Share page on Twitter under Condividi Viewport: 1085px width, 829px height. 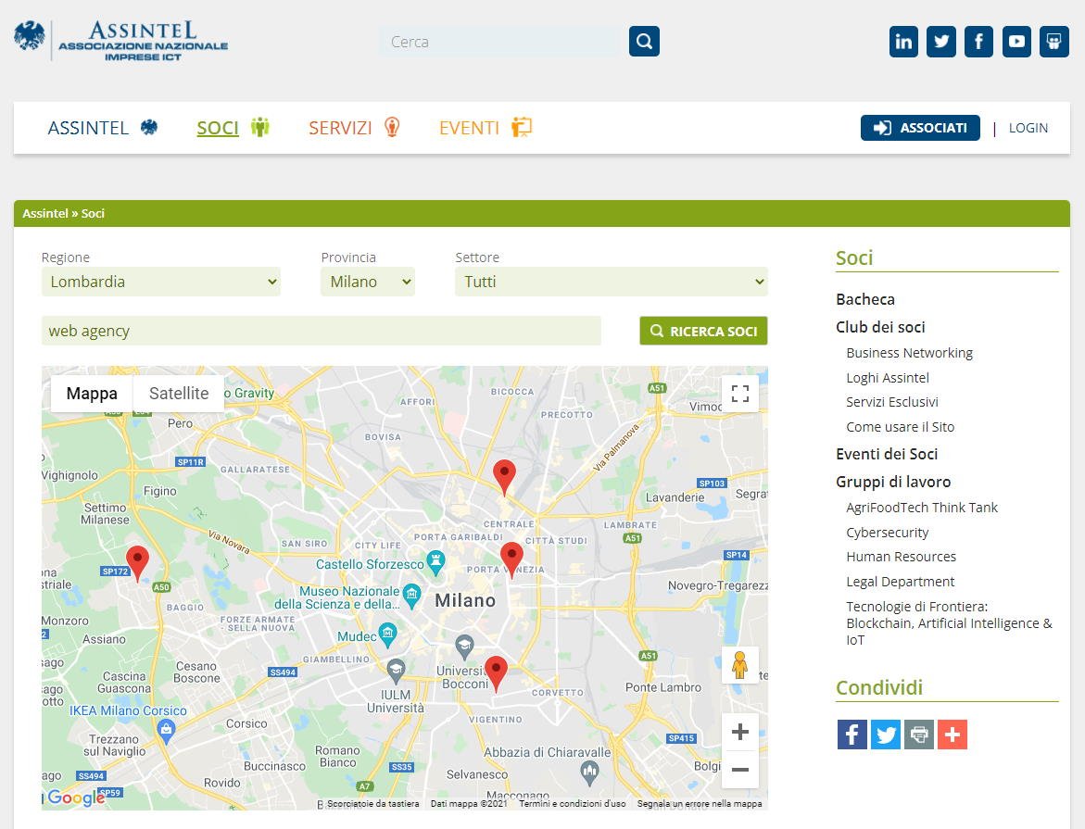pyautogui.click(x=885, y=735)
